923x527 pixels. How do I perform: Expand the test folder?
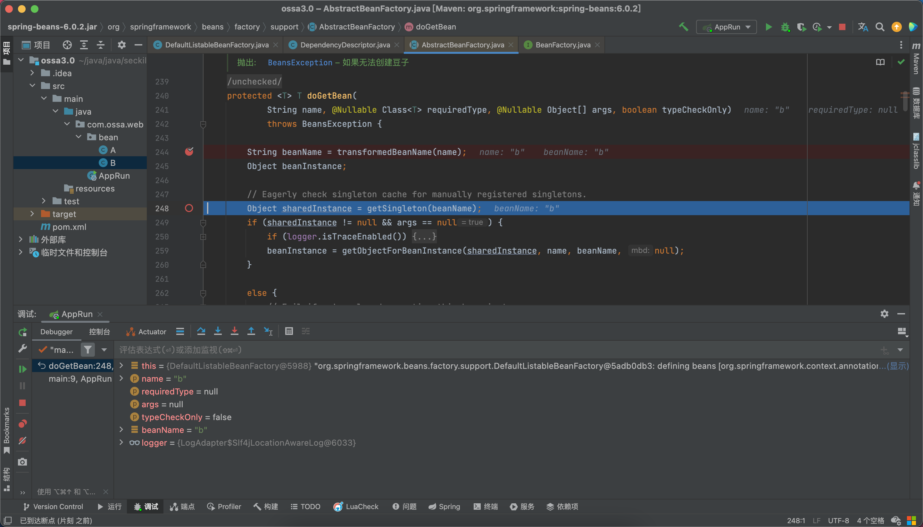click(44, 201)
